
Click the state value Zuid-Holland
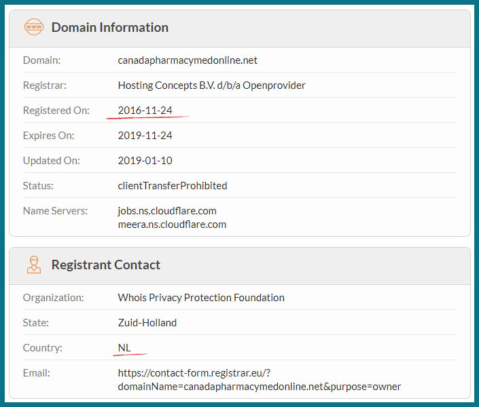point(147,323)
